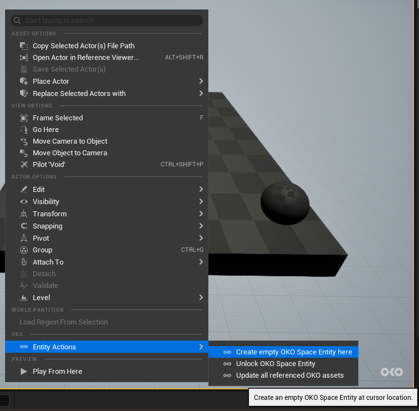419x411 pixels.
Task: Click the search magnifier icon
Action: tap(17, 21)
